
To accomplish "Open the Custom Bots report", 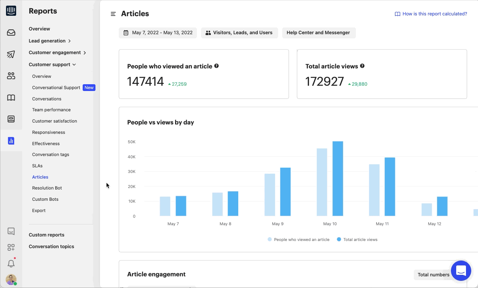I will [x=45, y=199].
